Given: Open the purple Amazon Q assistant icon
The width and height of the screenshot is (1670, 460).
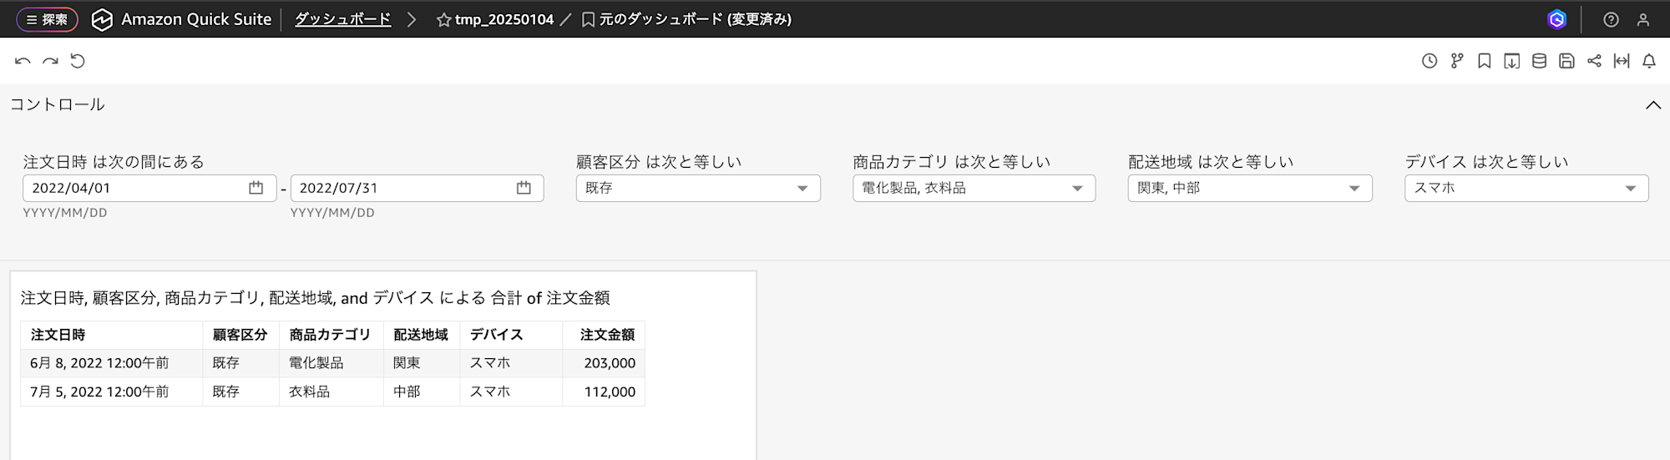Looking at the screenshot, I should 1556,19.
